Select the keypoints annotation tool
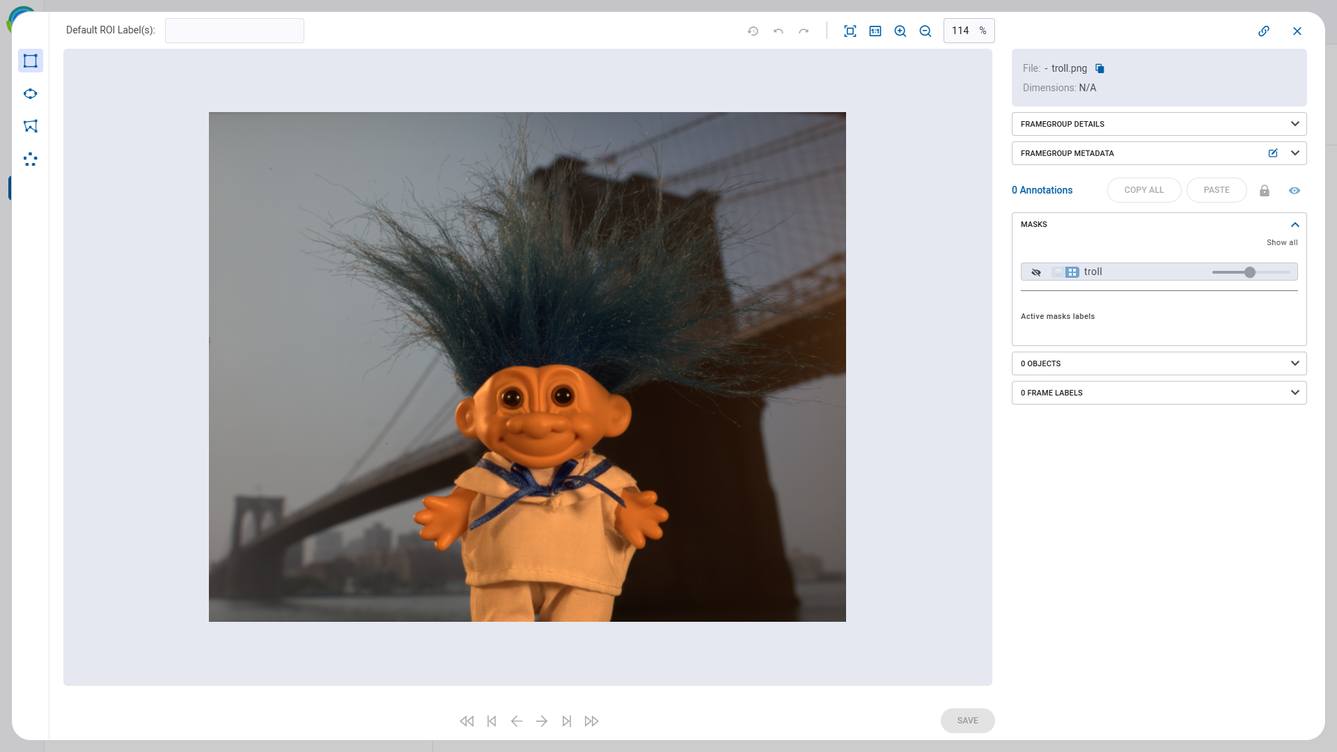Screen dimensions: 1337x752 point(31,159)
